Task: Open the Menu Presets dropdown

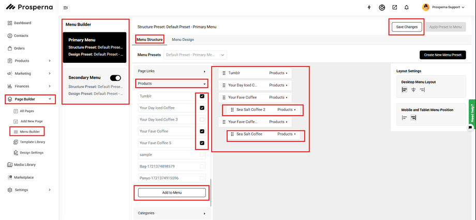Action: 196,55
